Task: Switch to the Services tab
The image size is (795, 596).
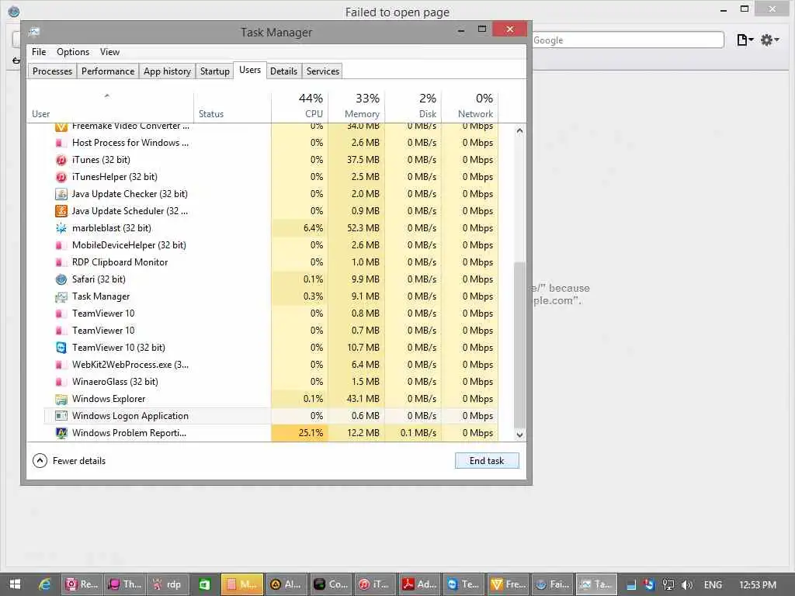Action: (x=322, y=71)
